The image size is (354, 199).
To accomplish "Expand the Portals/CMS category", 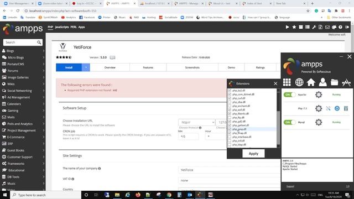I will pos(23,64).
